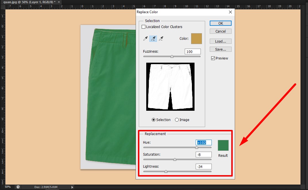Click the Hue slider handle
This screenshot has height=190, width=308.
197,147
